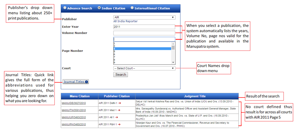
Task: Open the MANU/TN/3591/2010 citation link
Action: point(74,110)
